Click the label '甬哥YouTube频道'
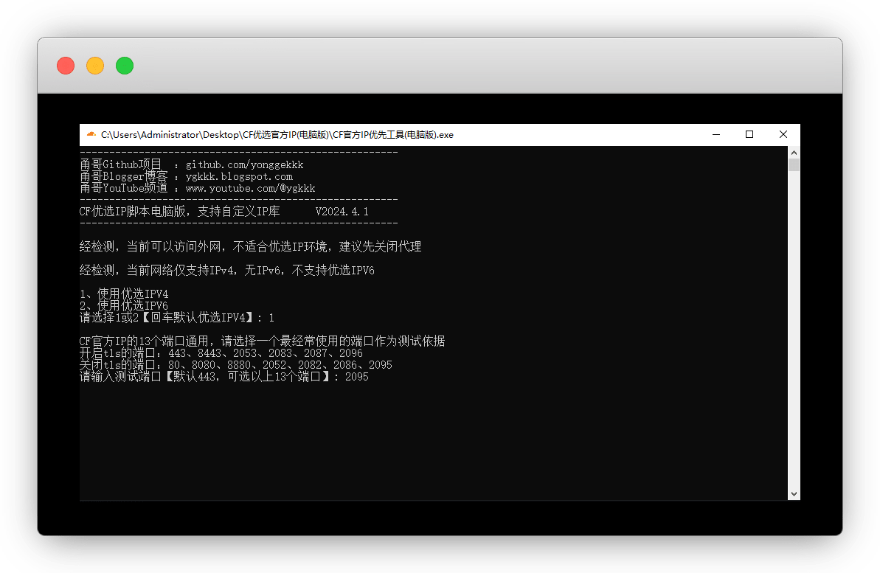 click(x=123, y=188)
